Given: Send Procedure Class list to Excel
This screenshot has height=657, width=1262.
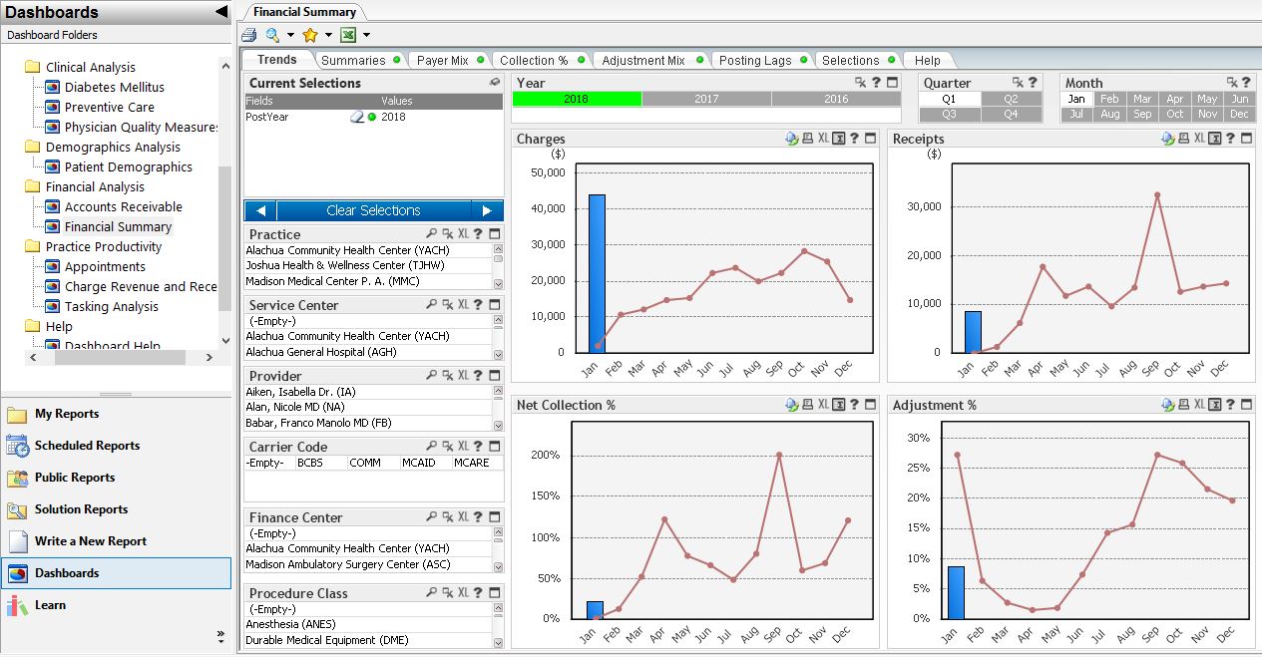Looking at the screenshot, I should [463, 593].
